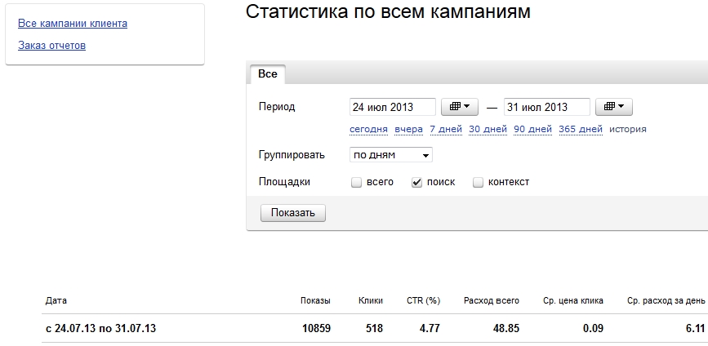Uncheck the "поиск" checkbox
This screenshot has width=708, height=346.
(x=416, y=183)
